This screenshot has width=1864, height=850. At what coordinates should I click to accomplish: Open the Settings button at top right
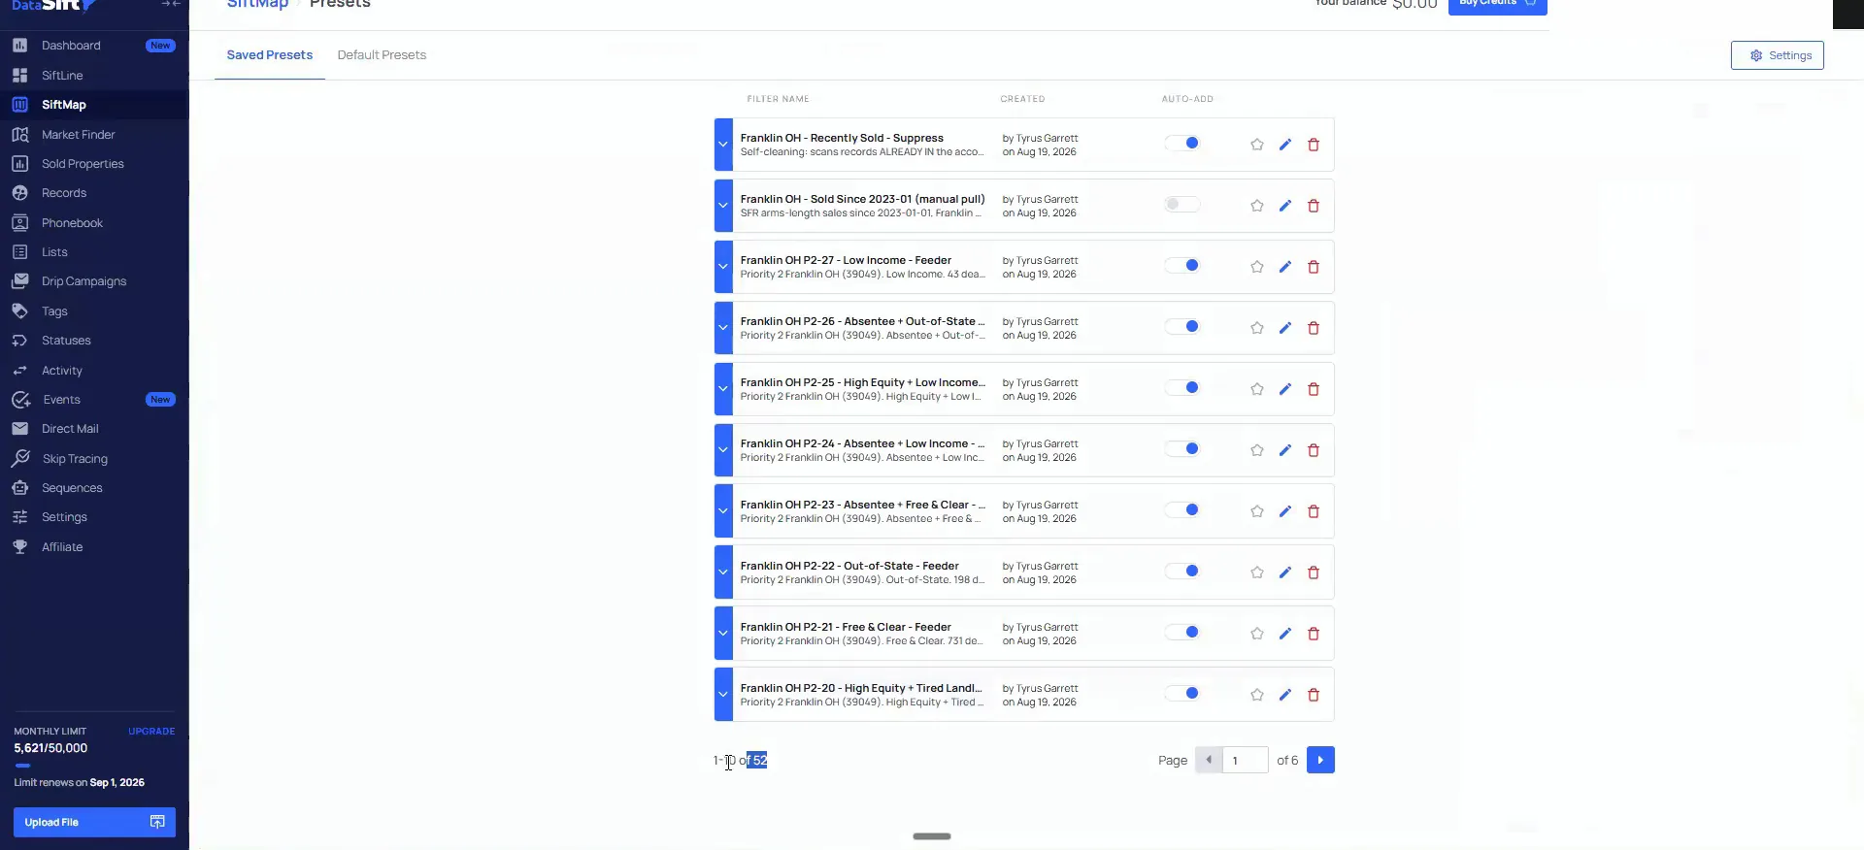point(1778,55)
